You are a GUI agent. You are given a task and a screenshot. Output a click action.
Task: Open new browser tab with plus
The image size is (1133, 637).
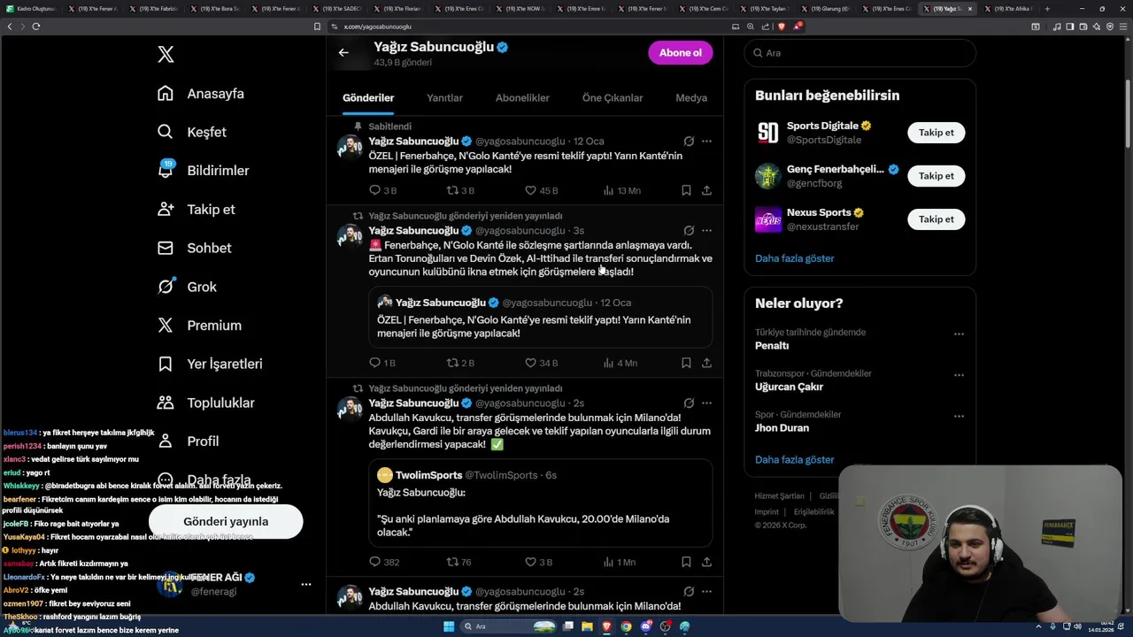pos(1047,9)
